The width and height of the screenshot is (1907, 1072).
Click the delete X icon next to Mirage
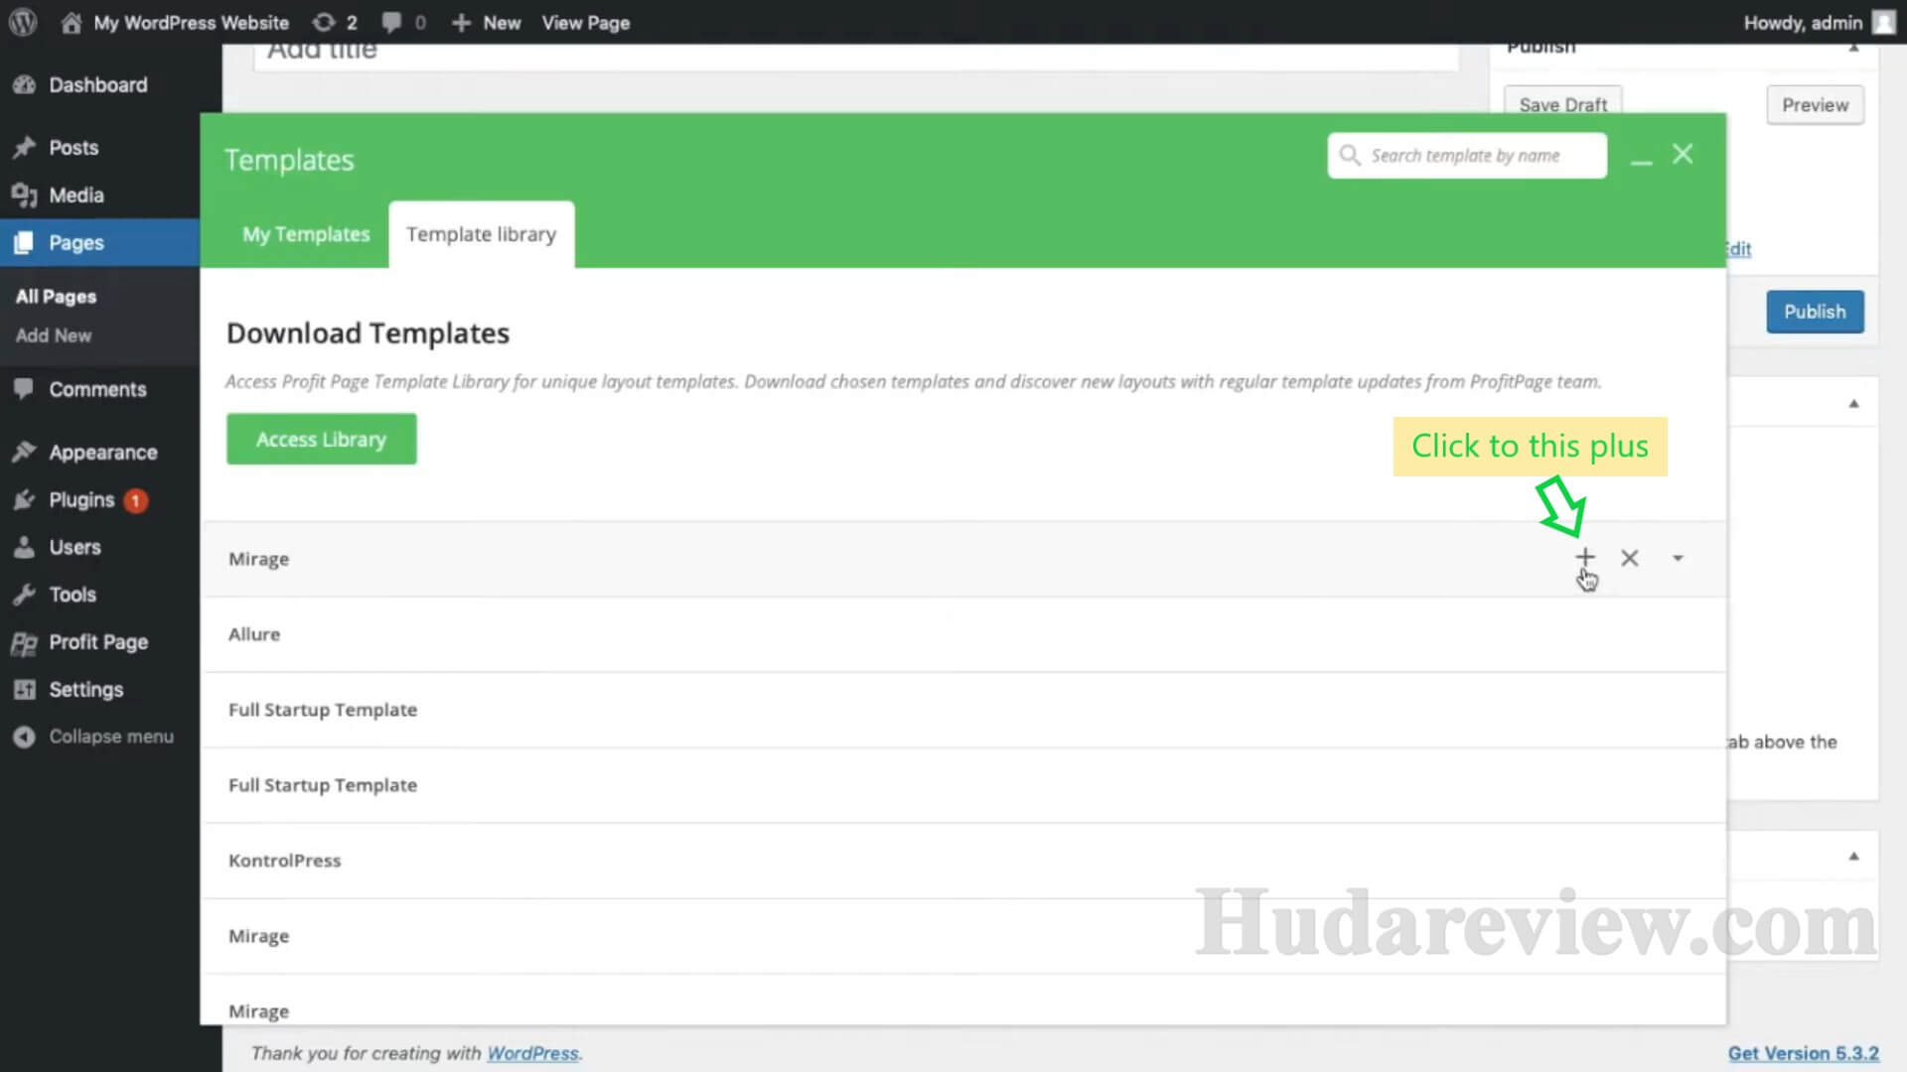click(x=1631, y=556)
